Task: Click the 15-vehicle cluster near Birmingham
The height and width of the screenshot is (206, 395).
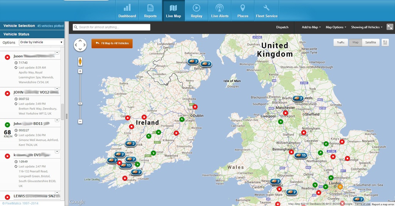Action: [x=300, y=155]
